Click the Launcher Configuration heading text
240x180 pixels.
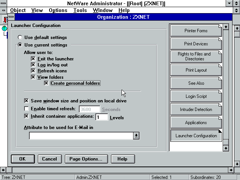[x=36, y=25]
